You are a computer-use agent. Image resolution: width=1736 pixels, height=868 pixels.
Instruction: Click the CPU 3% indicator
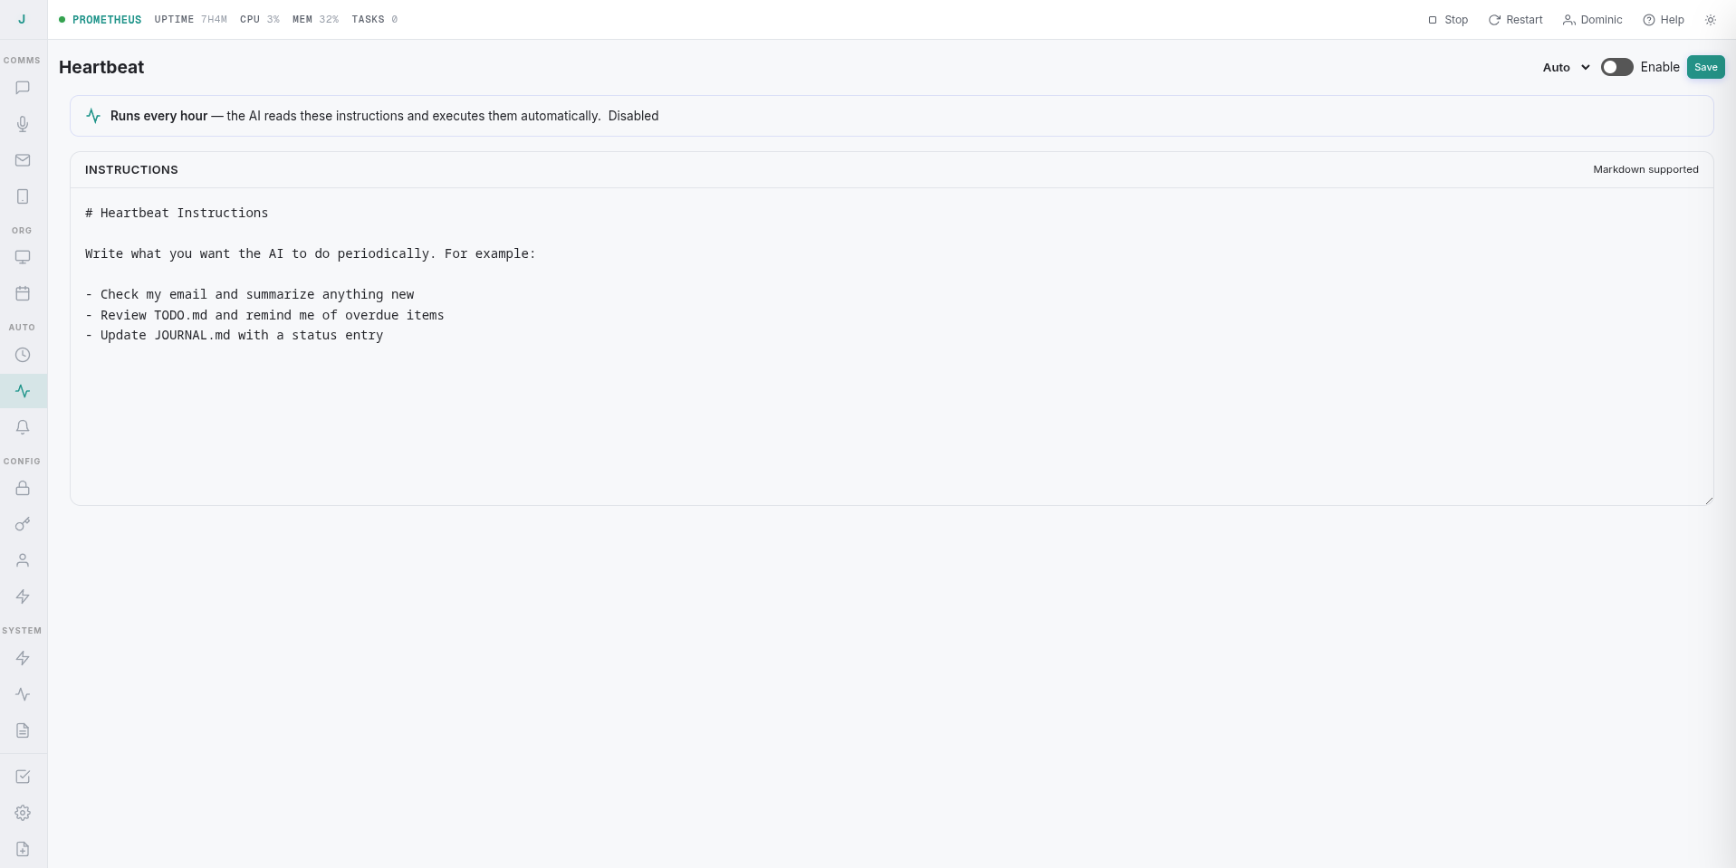tap(260, 19)
